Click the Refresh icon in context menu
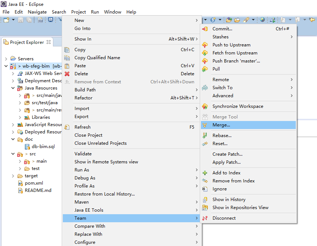Viewport: 317px width, 246px height. 67,127
